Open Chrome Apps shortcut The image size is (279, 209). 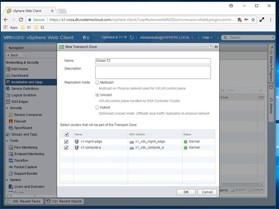point(10,27)
